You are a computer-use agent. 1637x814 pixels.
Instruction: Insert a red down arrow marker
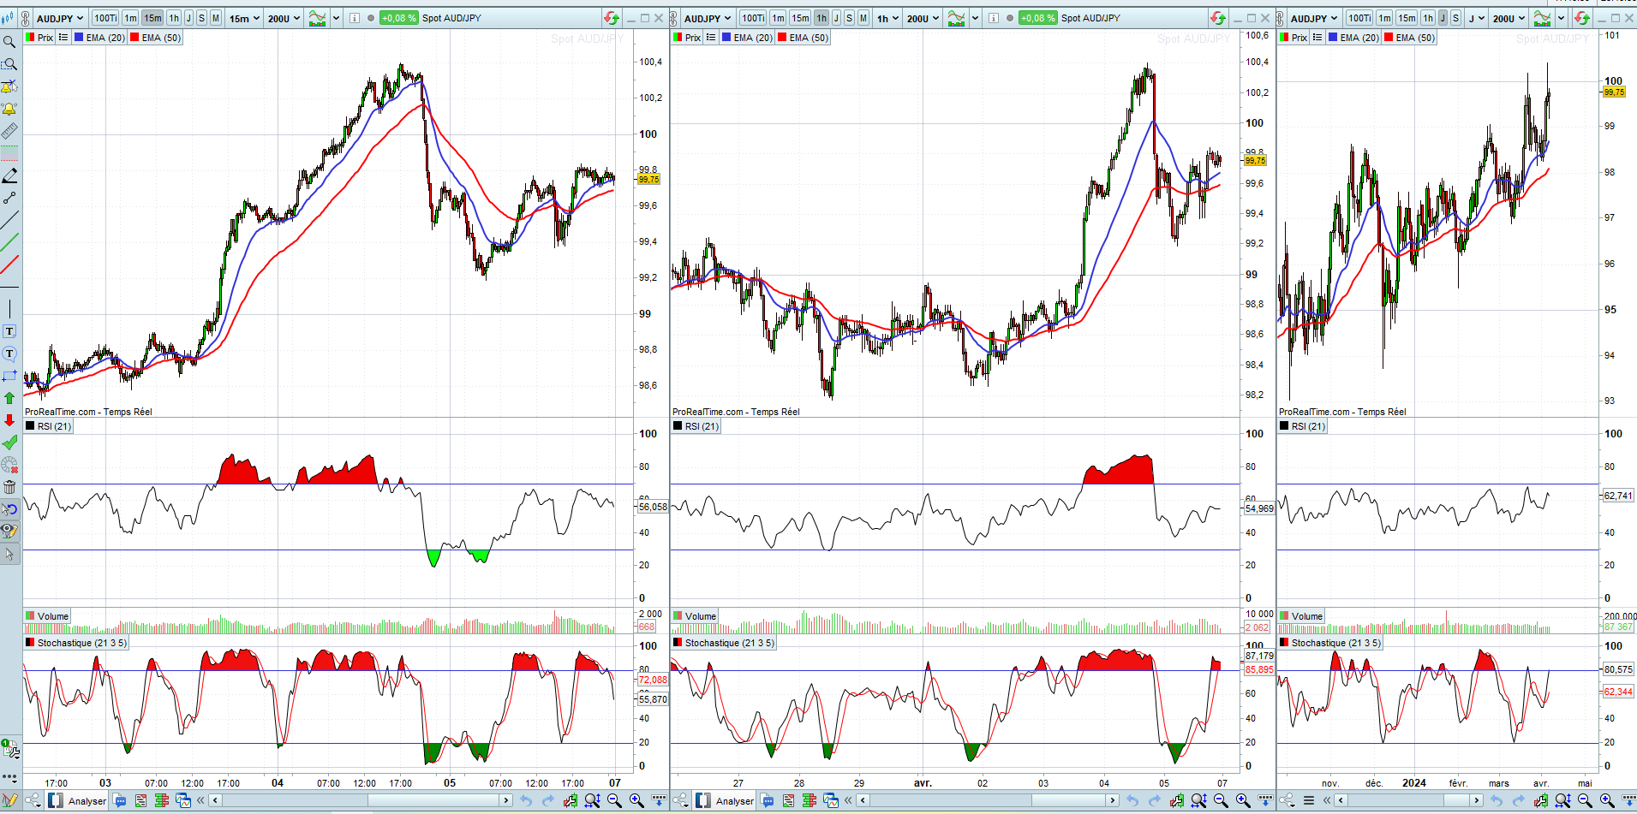coord(9,420)
